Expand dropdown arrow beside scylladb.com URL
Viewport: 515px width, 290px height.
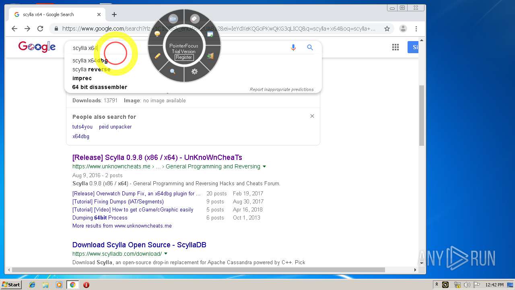tap(166, 254)
